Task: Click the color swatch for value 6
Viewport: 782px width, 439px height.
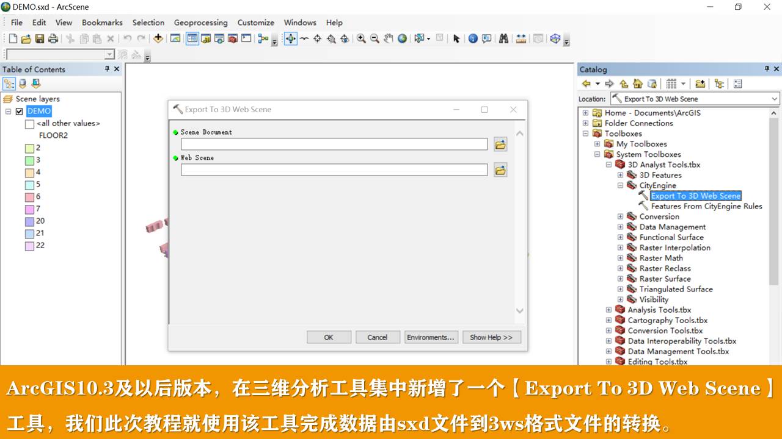Action: [29, 197]
